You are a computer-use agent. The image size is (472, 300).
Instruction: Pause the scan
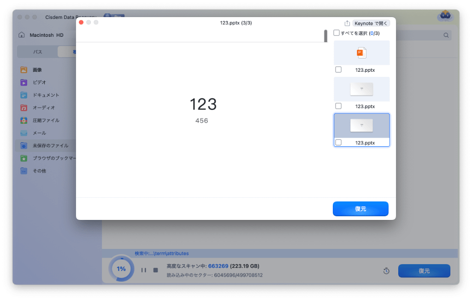[x=144, y=270]
